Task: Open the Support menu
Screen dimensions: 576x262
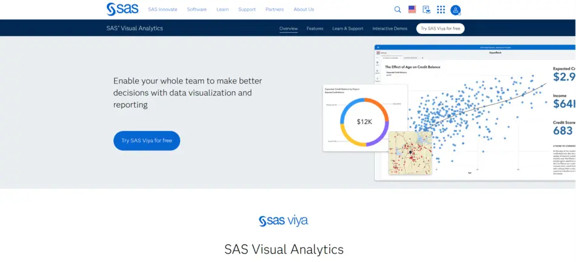Action: click(247, 10)
